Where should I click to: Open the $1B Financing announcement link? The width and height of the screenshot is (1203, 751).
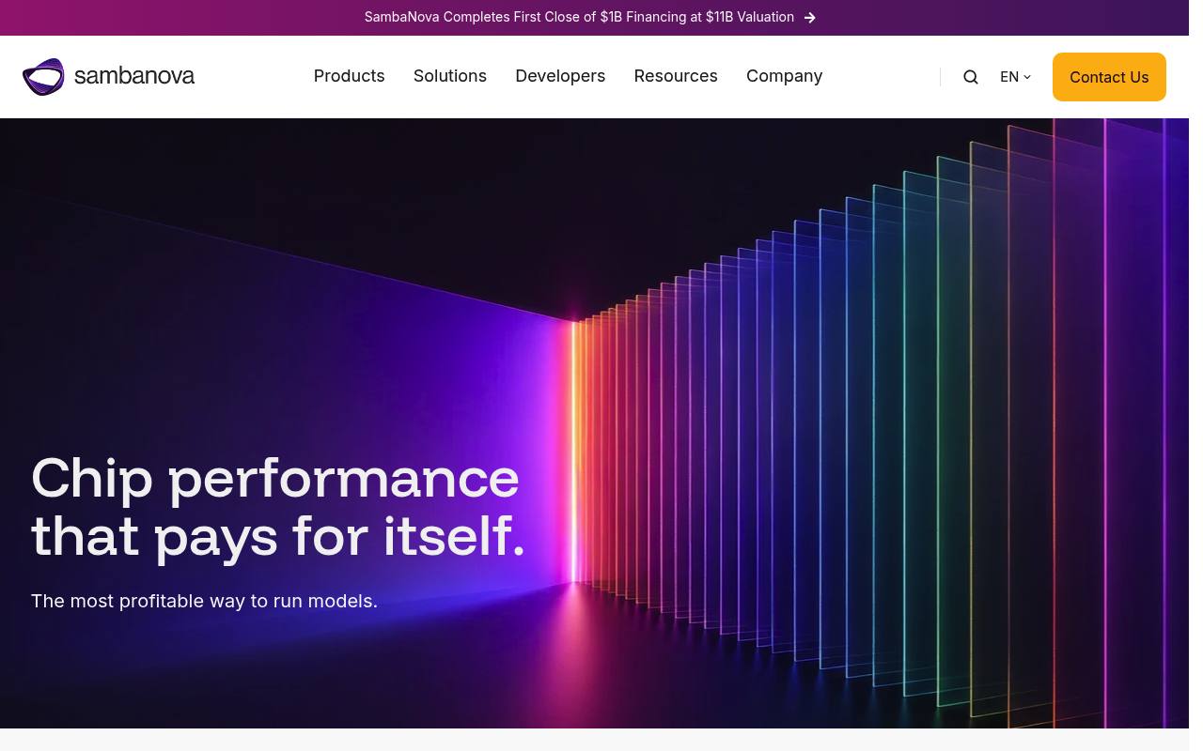coord(579,17)
